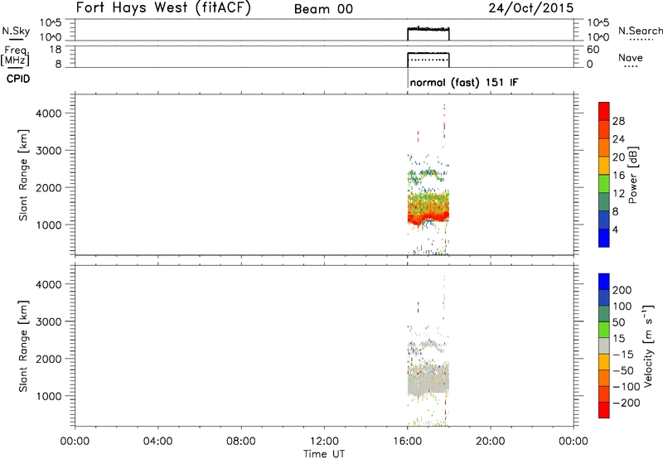The height and width of the screenshot is (459, 663).
Task: Click the teal 8–12 dB colorbar segment
Action: tap(604, 201)
